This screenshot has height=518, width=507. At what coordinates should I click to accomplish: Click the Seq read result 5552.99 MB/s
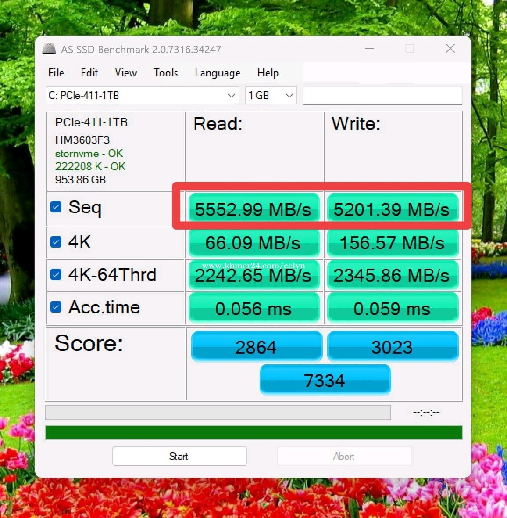(x=253, y=209)
